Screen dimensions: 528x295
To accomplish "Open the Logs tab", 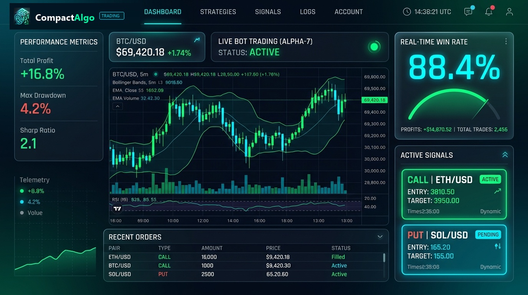I will coord(308,12).
